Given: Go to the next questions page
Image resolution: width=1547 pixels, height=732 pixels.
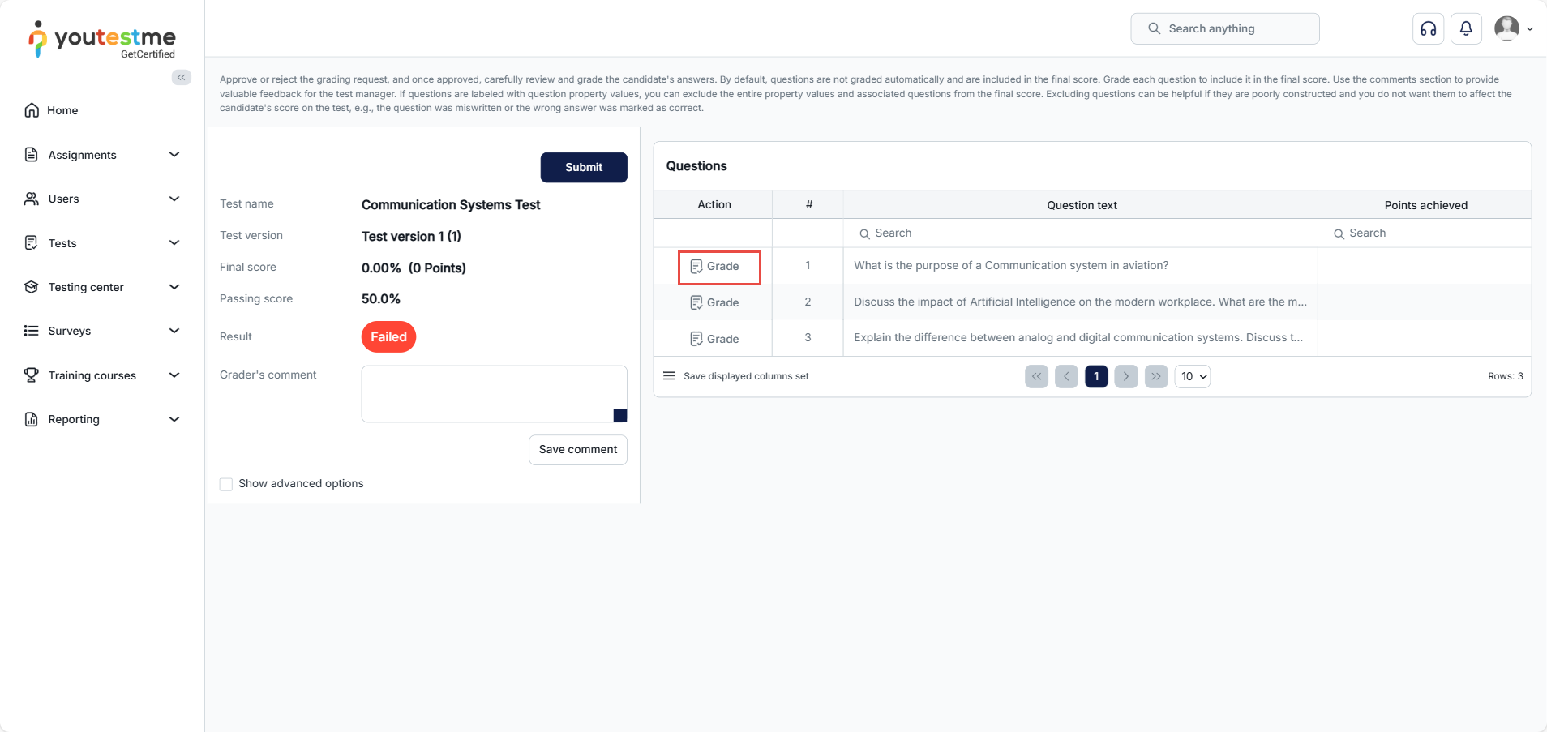Looking at the screenshot, I should pos(1126,376).
